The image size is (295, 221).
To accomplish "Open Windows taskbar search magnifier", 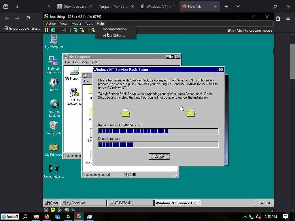I will (x=25, y=216).
